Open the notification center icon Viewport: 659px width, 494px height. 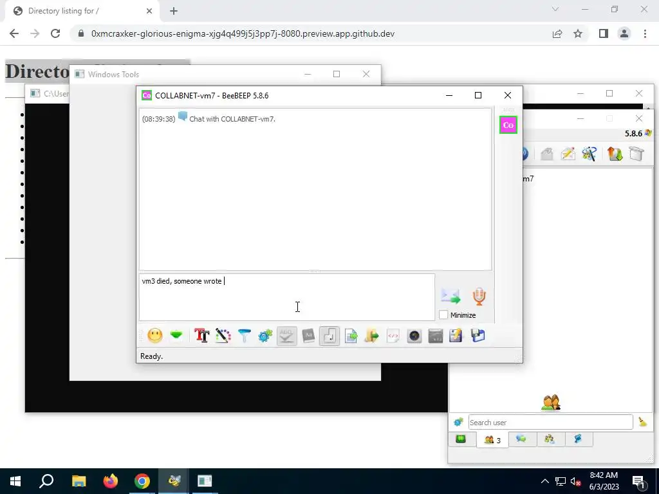pyautogui.click(x=639, y=482)
